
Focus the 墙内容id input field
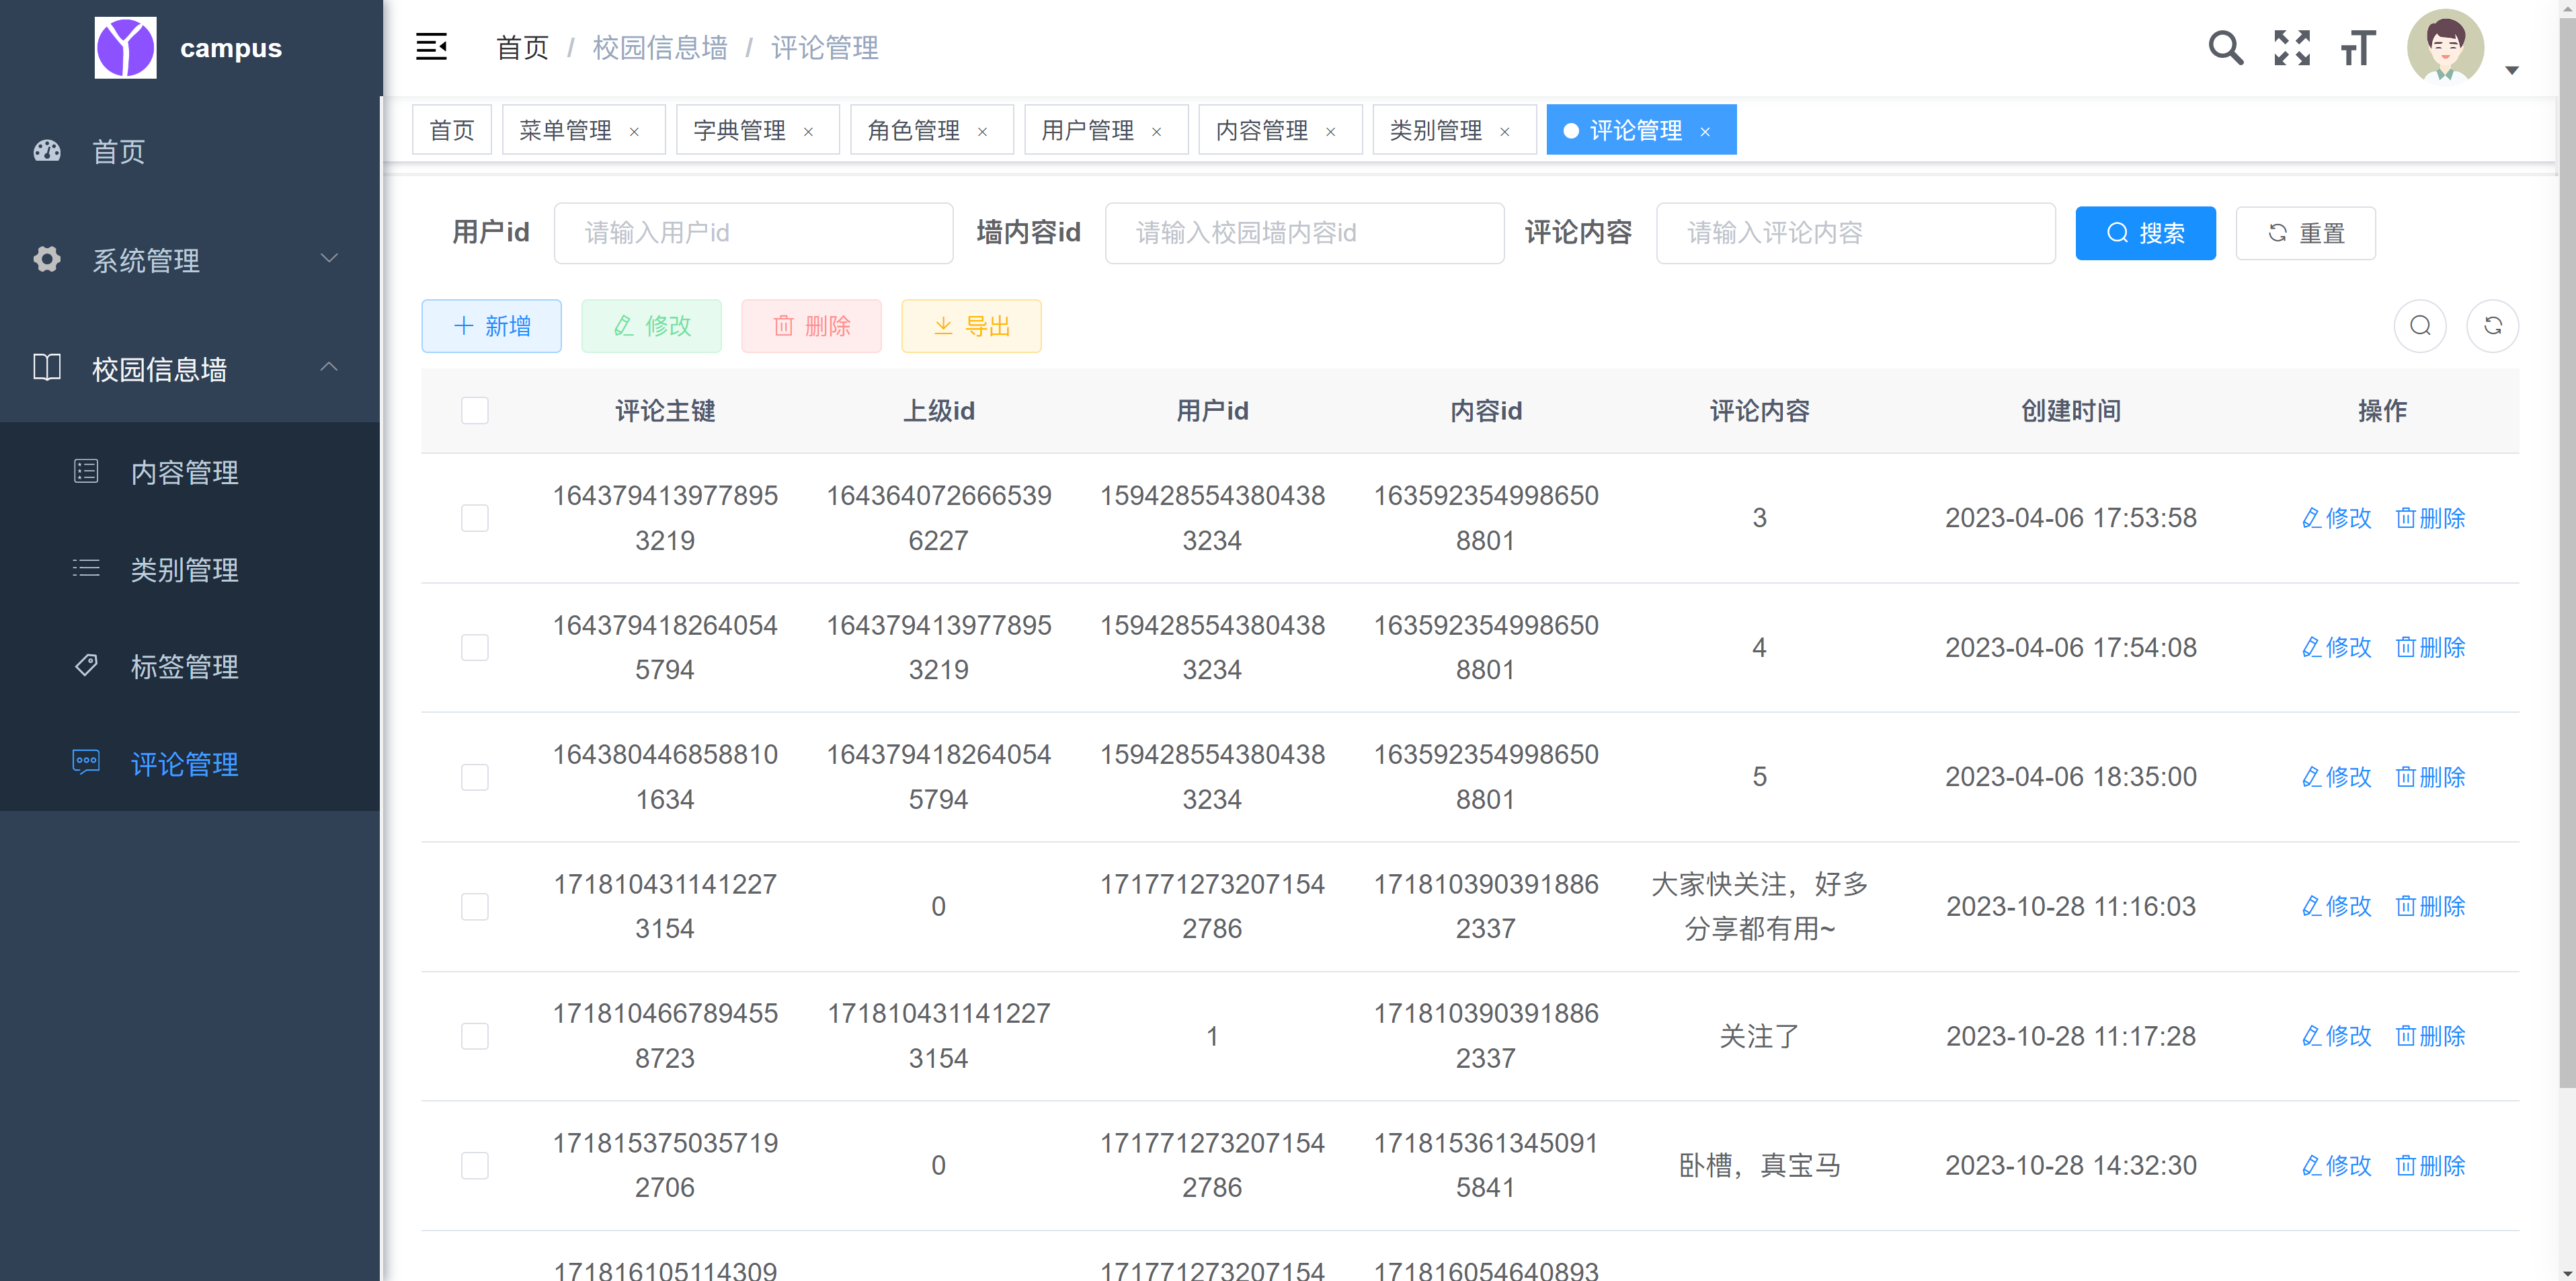click(x=1304, y=233)
